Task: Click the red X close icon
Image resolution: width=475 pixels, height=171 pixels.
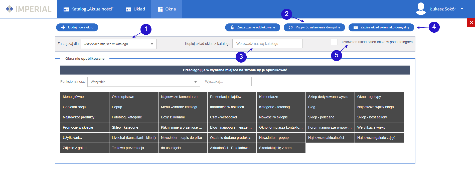Action: click(x=471, y=22)
